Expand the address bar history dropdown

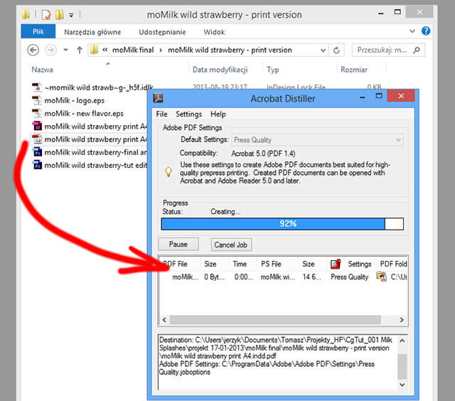(323, 50)
